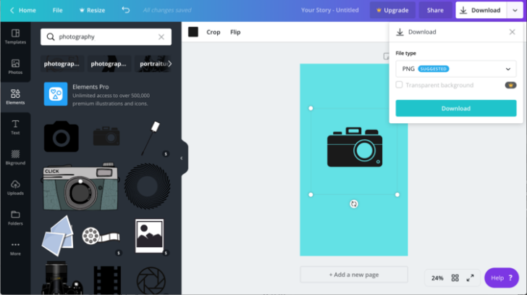Open the black color swatch
The height and width of the screenshot is (295, 527).
tap(193, 32)
